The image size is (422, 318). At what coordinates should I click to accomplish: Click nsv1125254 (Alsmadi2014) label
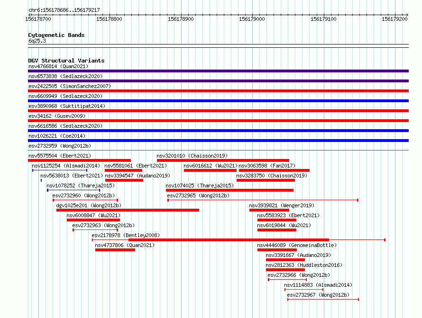(66, 166)
